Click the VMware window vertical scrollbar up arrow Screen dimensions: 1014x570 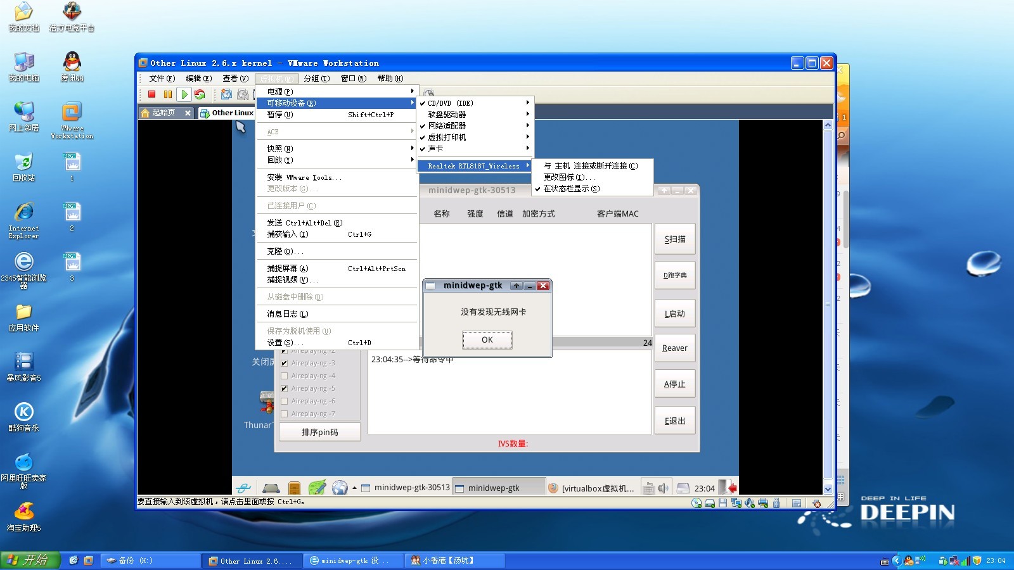(x=828, y=125)
